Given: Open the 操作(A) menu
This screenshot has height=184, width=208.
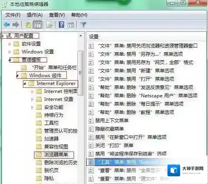Looking at the screenshot, I should point(35,15).
